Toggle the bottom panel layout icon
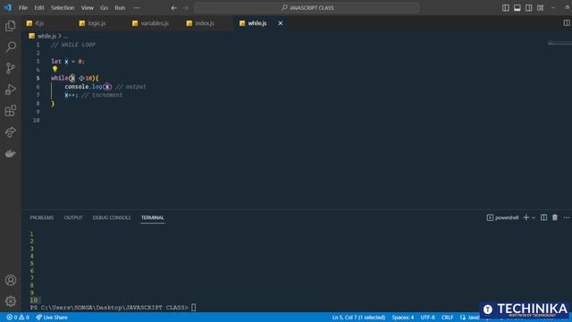Screen dimensions: 572x322 pos(517,8)
